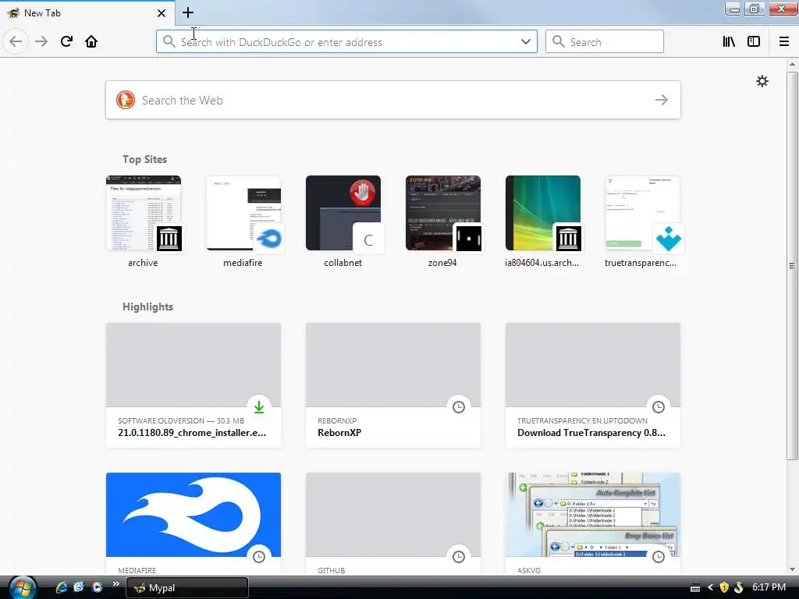The image size is (799, 599).
Task: Open the hamburger application menu
Action: tap(784, 42)
